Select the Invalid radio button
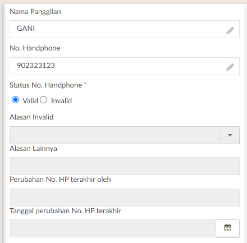247x243 pixels. [43, 100]
